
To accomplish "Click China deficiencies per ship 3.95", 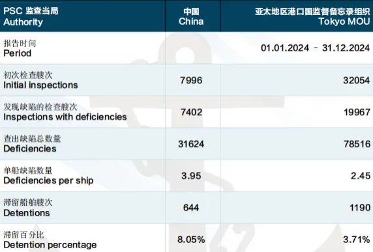I will [191, 176].
